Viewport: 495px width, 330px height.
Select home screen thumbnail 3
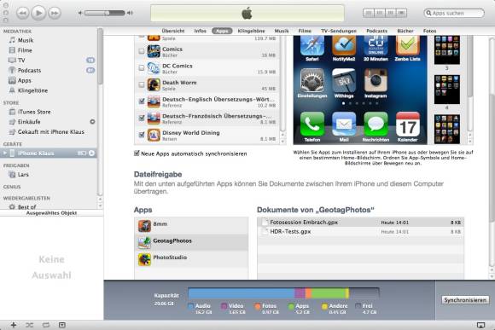coord(446,49)
